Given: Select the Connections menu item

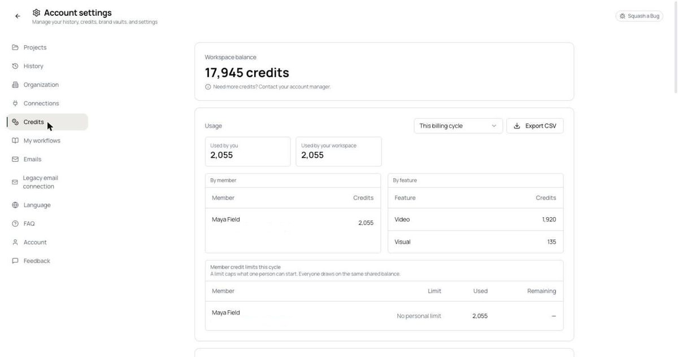Looking at the screenshot, I should click(47, 103).
